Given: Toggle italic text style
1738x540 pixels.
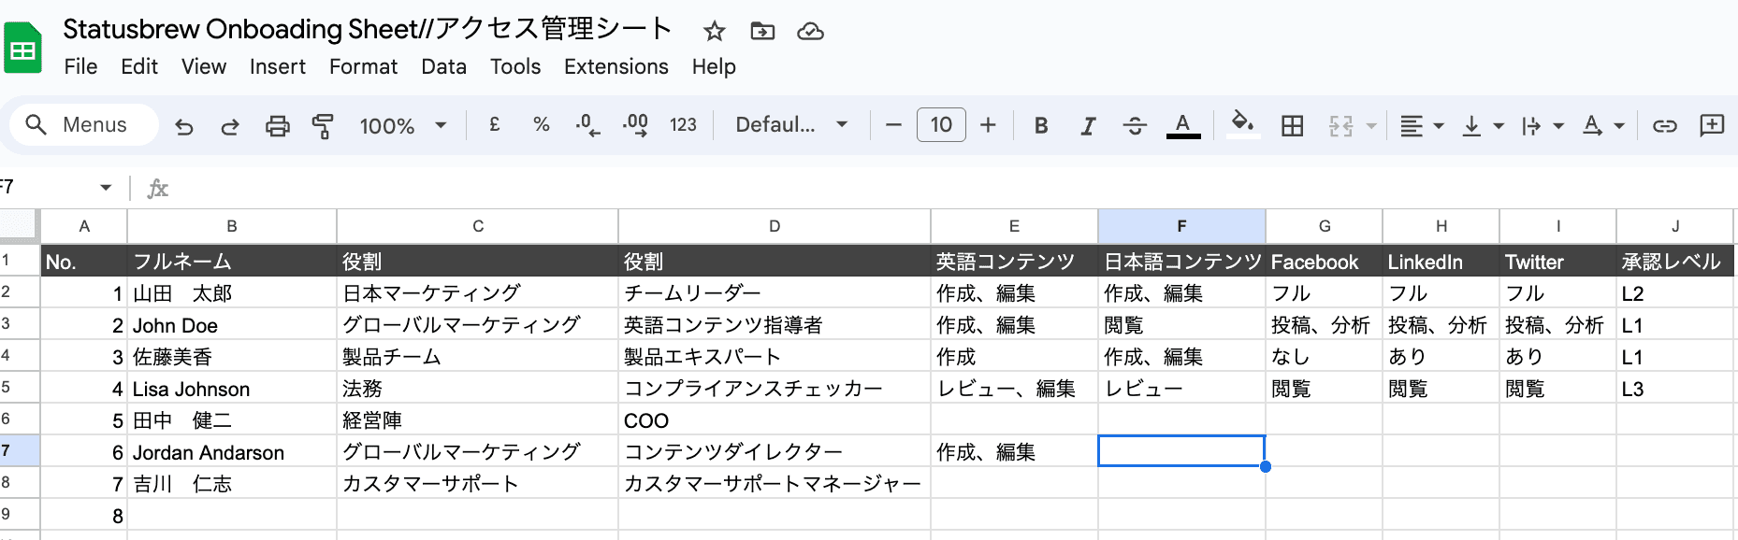Looking at the screenshot, I should pos(1087,126).
